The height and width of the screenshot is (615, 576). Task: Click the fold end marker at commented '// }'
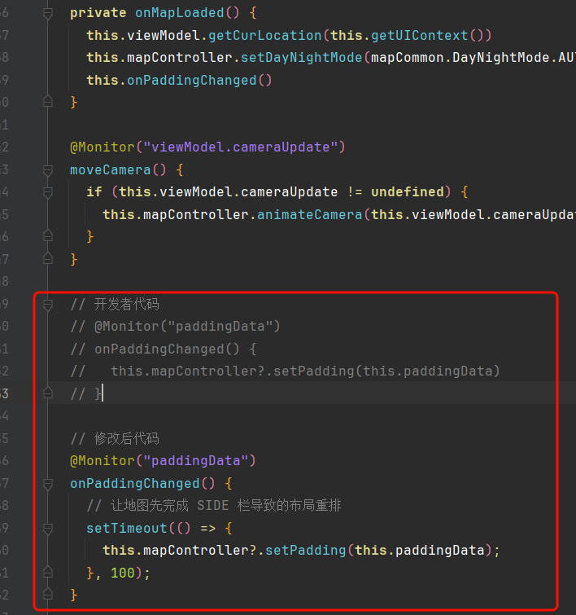tap(47, 393)
